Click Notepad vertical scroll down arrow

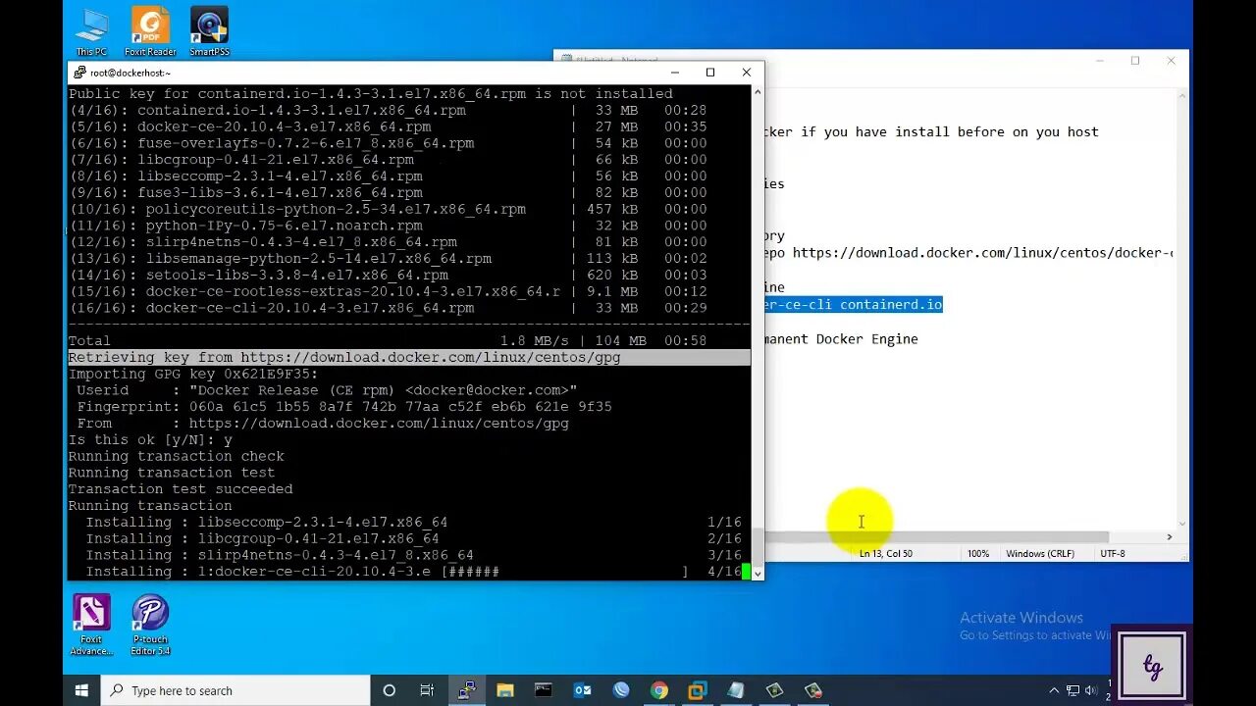tap(1182, 523)
